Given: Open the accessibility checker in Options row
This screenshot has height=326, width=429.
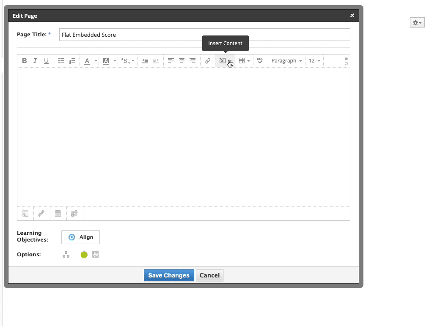Looking at the screenshot, I should pyautogui.click(x=95, y=254).
